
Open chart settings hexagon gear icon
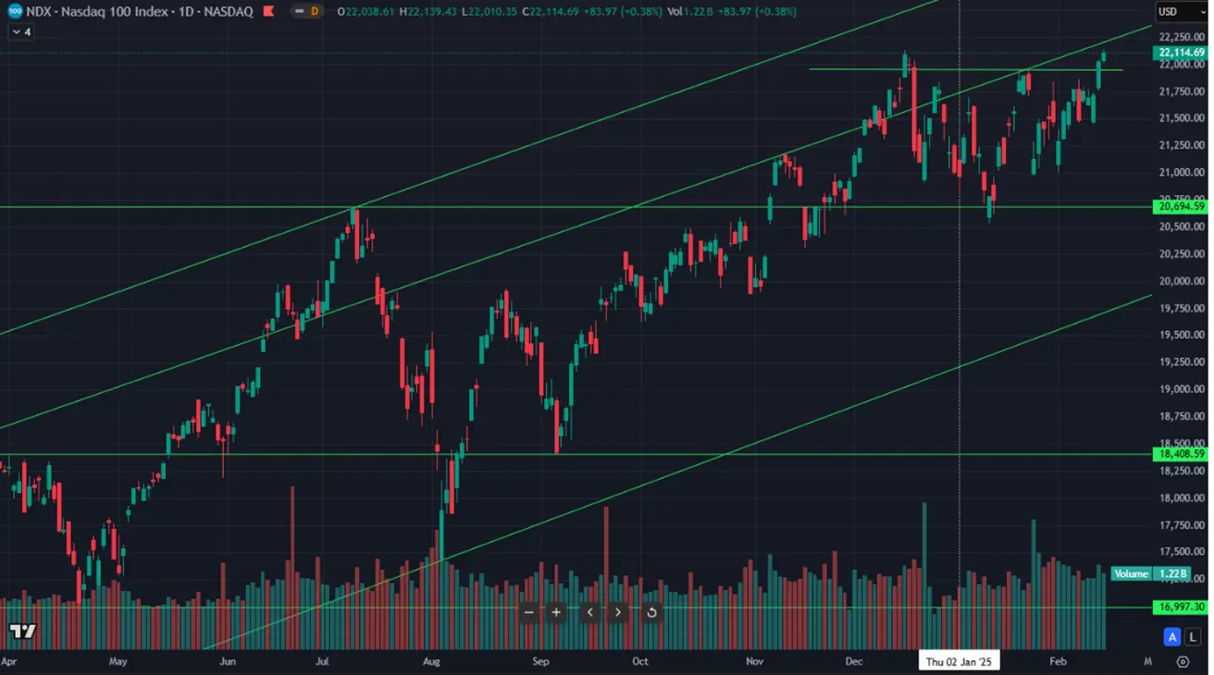coord(1183,661)
